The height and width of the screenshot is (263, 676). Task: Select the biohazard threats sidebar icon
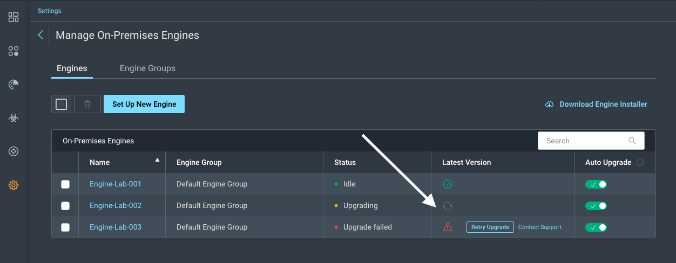(13, 118)
